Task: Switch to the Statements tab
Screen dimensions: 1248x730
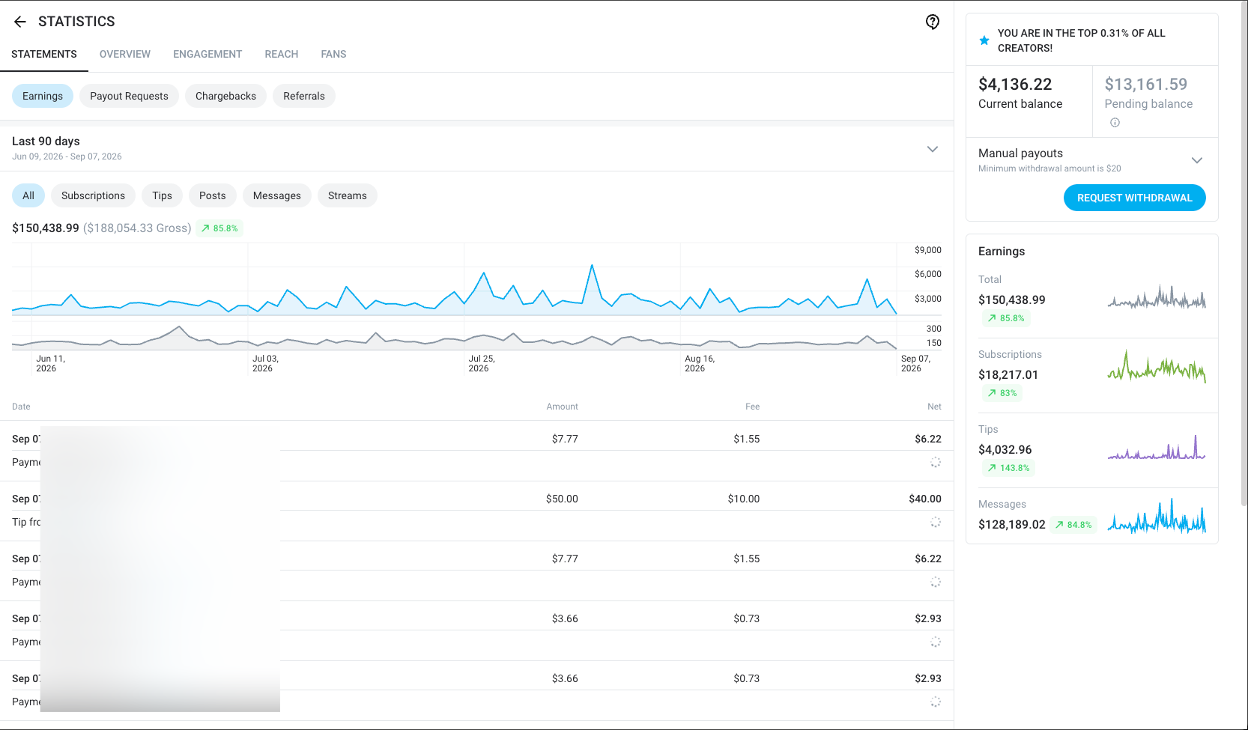Action: click(44, 54)
